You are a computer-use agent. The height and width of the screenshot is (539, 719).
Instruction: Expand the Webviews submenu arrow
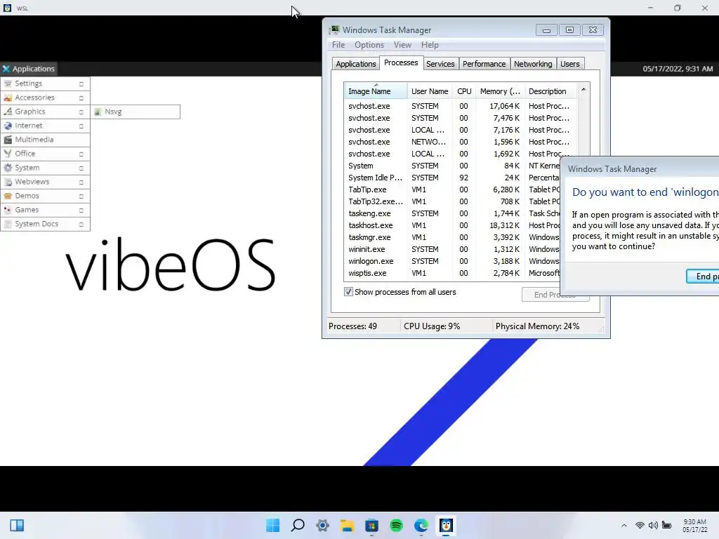point(81,182)
